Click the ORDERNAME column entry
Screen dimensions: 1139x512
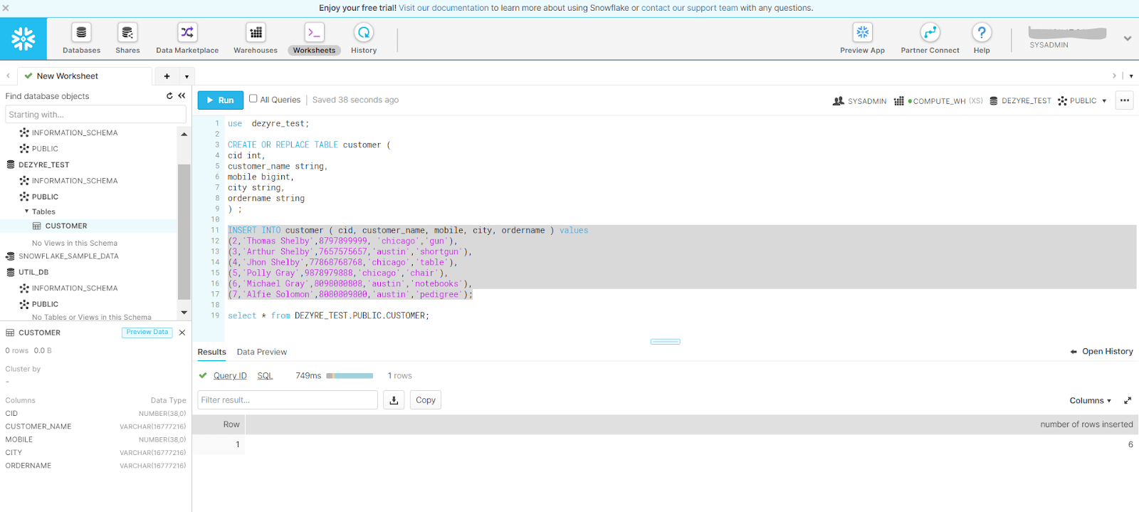pyautogui.click(x=28, y=466)
